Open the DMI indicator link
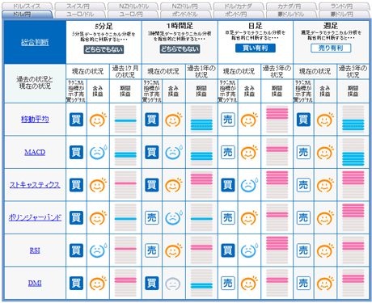372x303 pixels. tap(35, 284)
